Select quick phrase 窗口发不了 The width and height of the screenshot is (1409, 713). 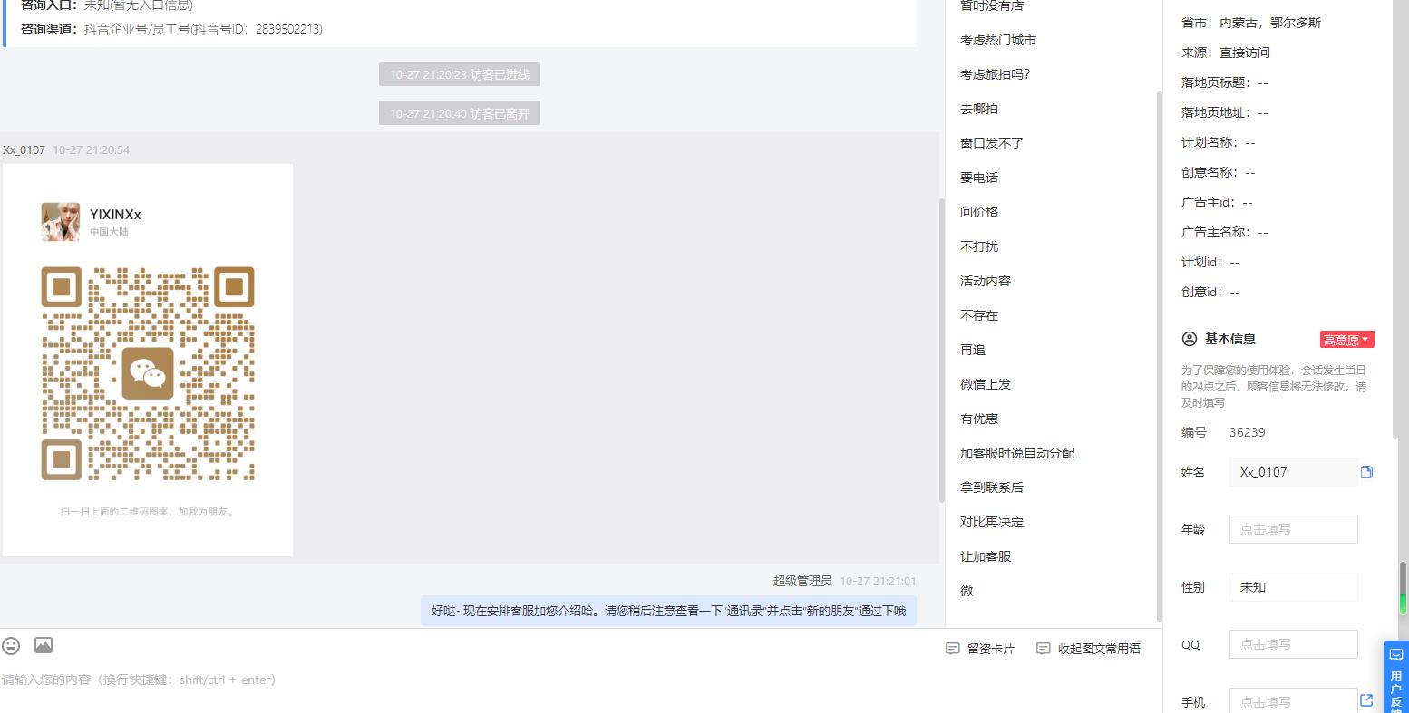pos(992,143)
